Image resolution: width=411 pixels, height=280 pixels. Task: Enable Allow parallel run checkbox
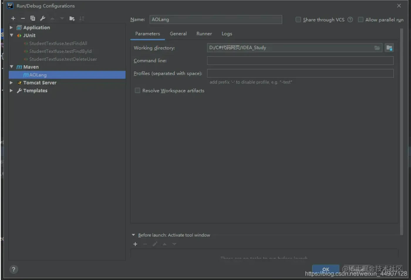click(x=361, y=20)
